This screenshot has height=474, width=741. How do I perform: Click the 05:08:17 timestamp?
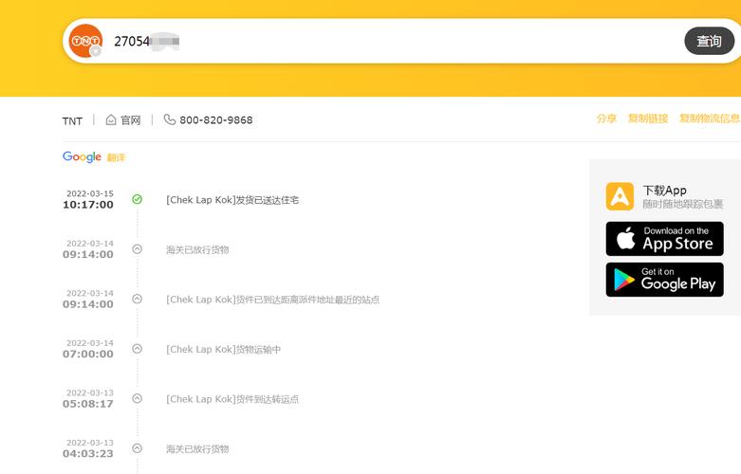(x=88, y=404)
